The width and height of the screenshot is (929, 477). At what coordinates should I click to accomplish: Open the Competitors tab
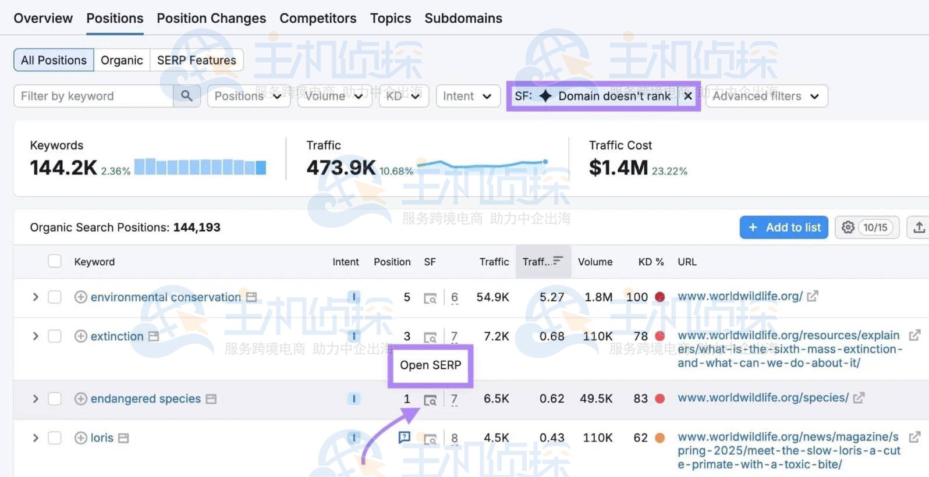[318, 18]
